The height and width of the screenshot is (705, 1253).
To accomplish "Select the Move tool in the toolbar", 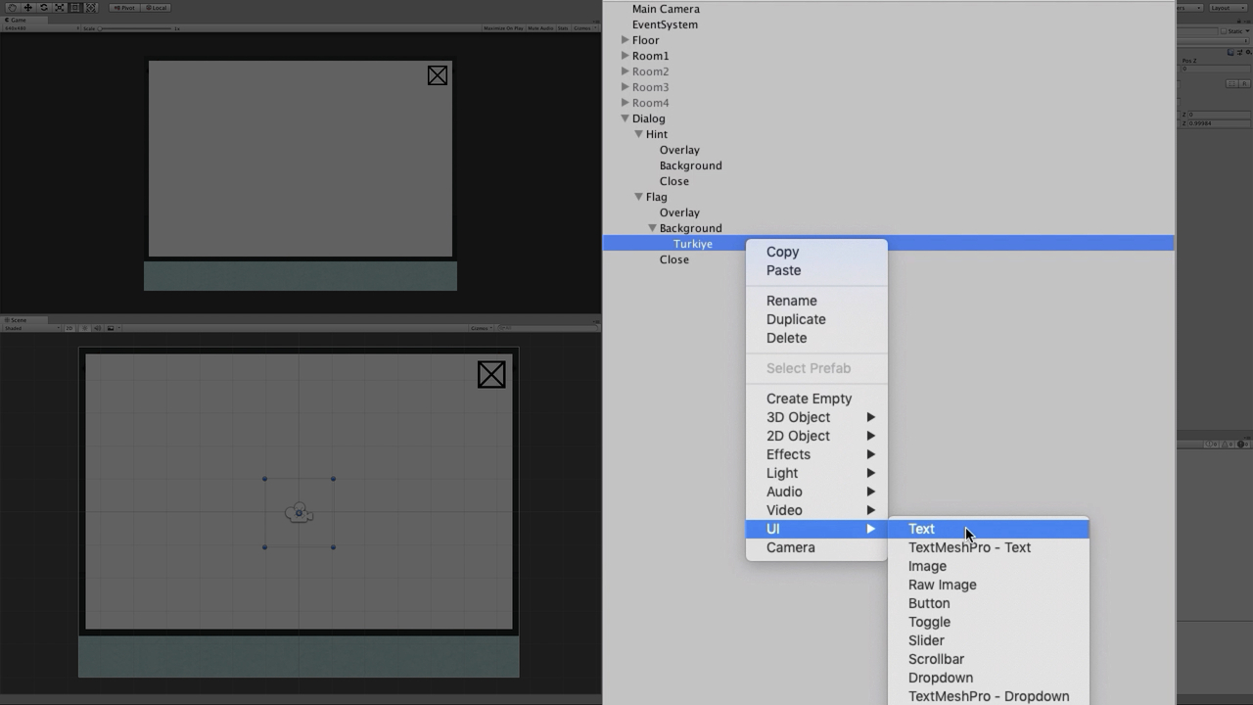I will (x=27, y=8).
